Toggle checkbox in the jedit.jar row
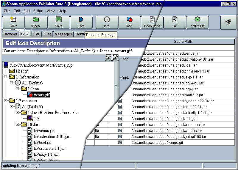238x170 pixels. click(x=120, y=119)
